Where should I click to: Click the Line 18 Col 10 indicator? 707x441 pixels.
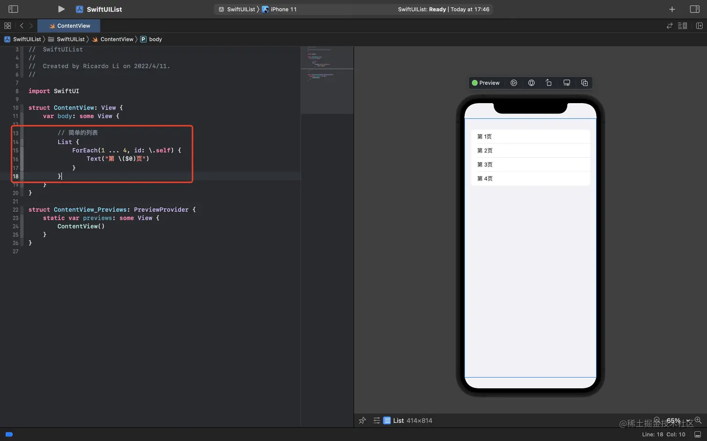click(x=664, y=434)
